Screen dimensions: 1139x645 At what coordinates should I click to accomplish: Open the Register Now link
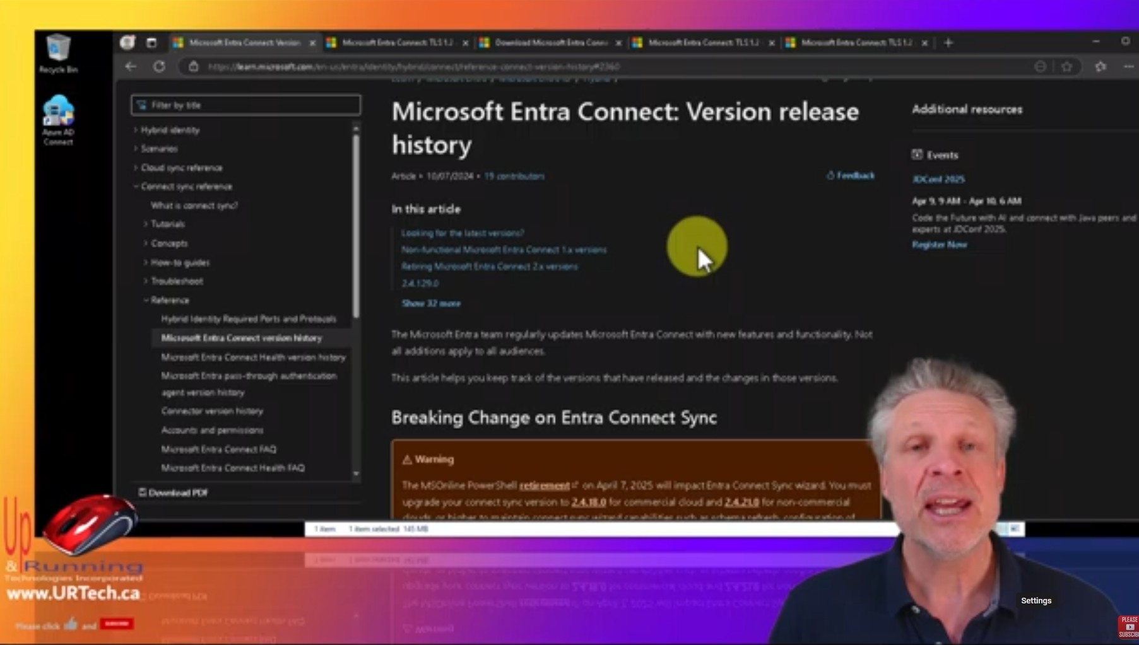coord(940,245)
